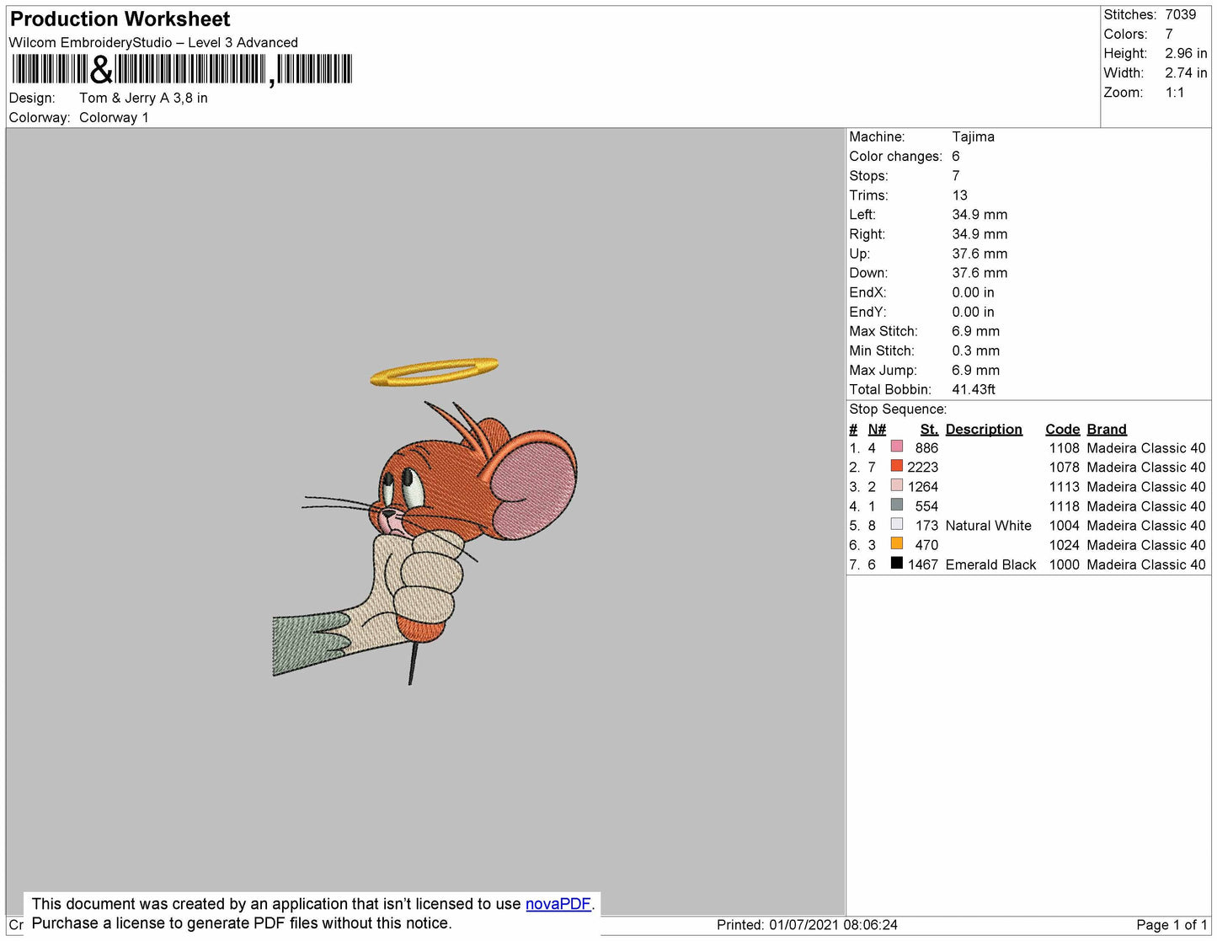Click the pink swatch for stop 1
Screen dimensions: 1217x941
[x=897, y=446]
